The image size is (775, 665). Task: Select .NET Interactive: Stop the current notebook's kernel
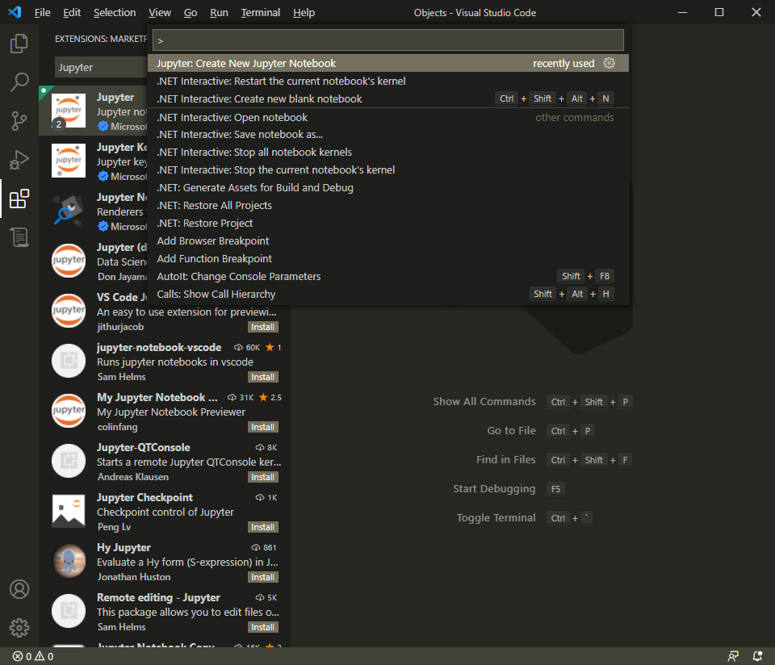(x=388, y=170)
